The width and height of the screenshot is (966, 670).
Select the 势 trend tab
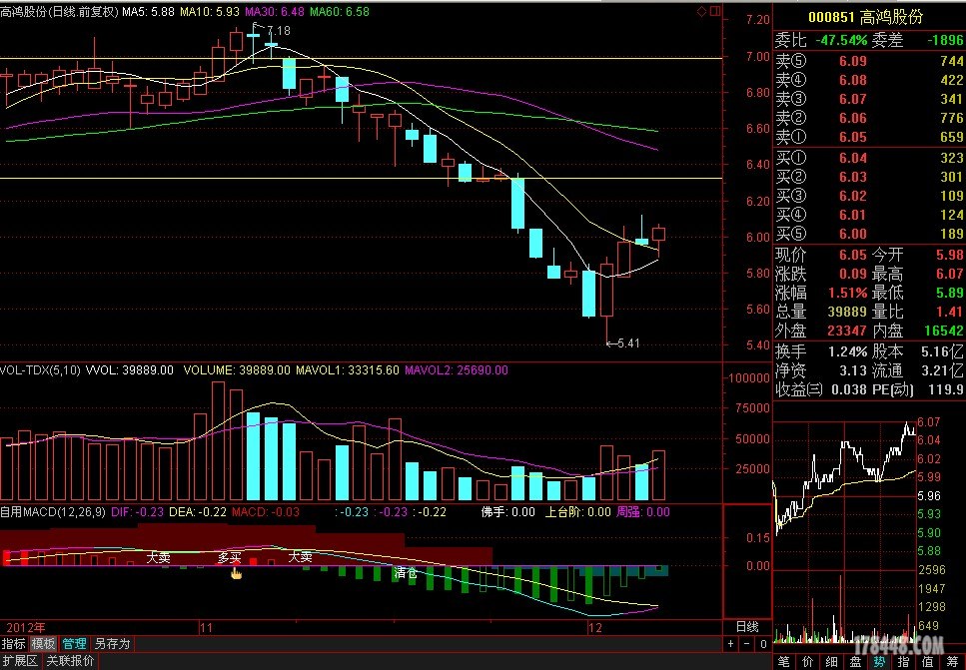(x=880, y=662)
